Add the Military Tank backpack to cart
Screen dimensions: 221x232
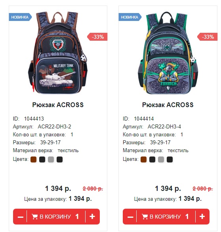(x=56, y=217)
